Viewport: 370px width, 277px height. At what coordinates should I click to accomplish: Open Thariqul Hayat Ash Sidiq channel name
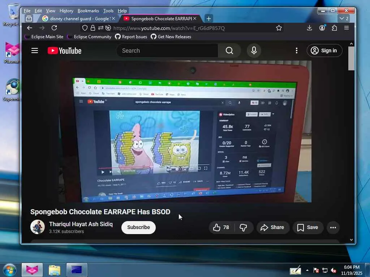[81, 224]
